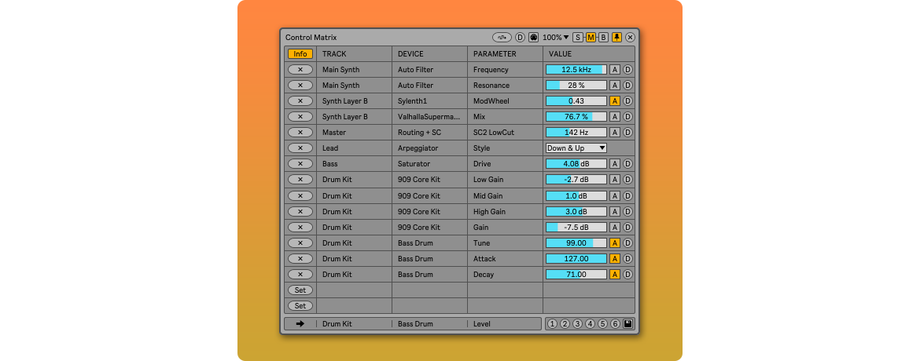
Task: Click the arrow icon beside Drum Kit Level
Action: click(x=300, y=323)
